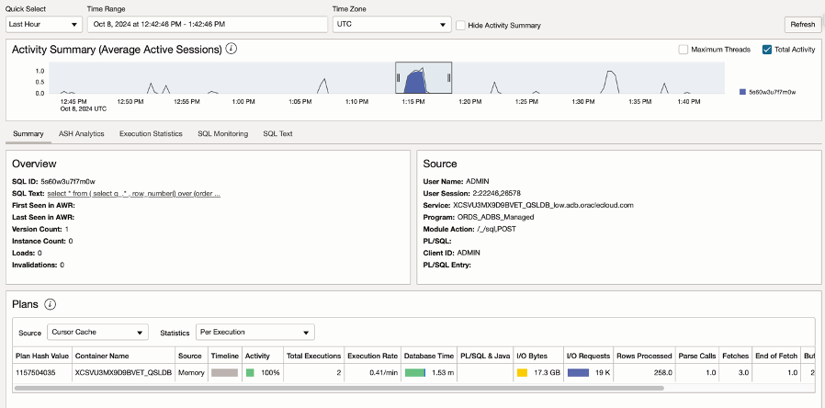
Task: Open the Time Zone UTC dropdown
Action: 391,25
